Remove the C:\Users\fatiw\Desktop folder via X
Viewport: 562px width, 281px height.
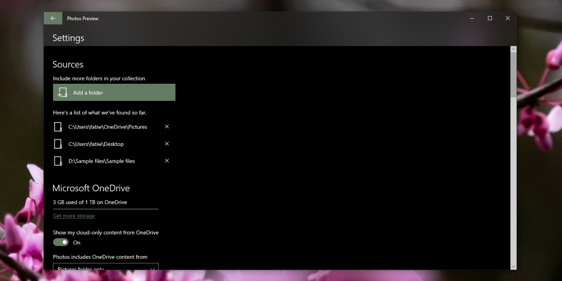point(167,144)
